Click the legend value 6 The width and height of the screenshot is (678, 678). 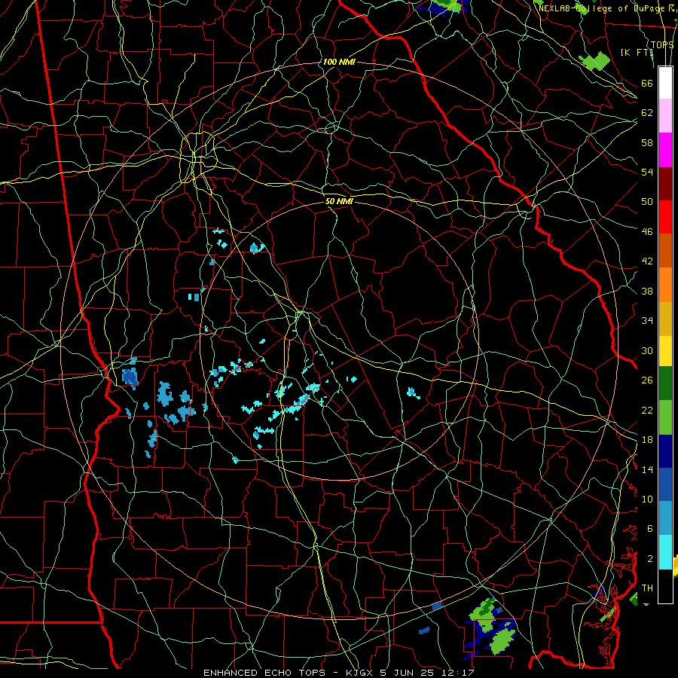[649, 529]
